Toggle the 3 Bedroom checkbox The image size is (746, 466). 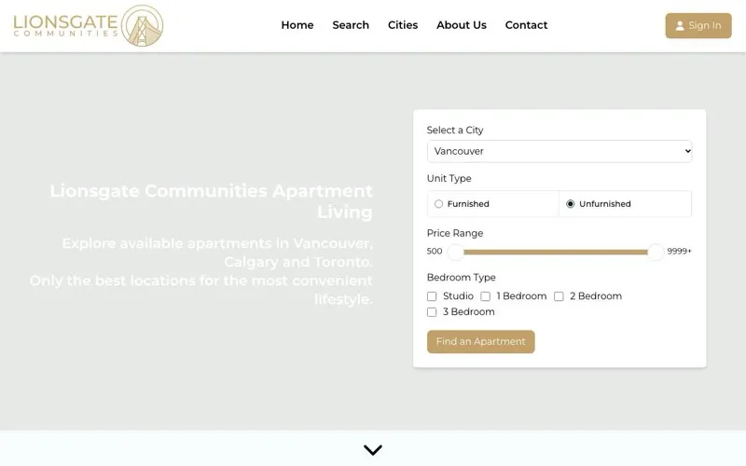432,312
